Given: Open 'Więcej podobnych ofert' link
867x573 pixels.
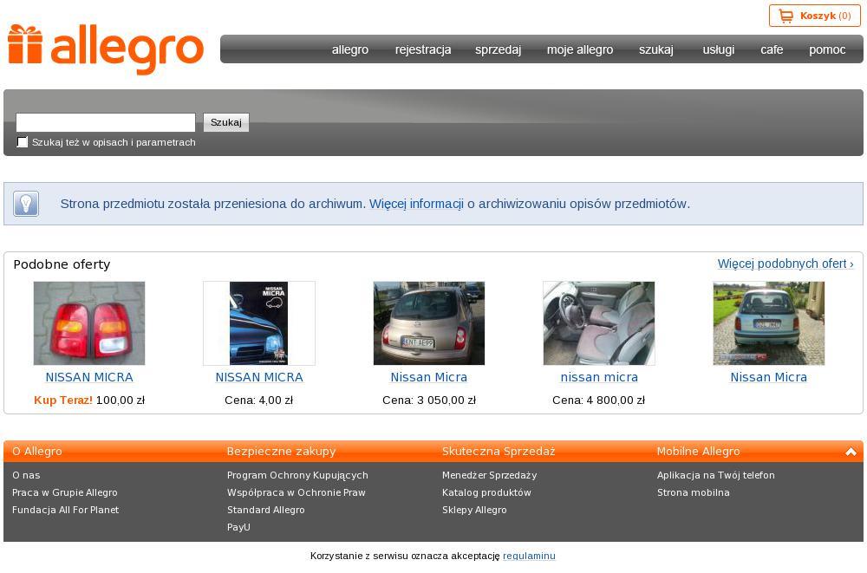Looking at the screenshot, I should [x=786, y=264].
